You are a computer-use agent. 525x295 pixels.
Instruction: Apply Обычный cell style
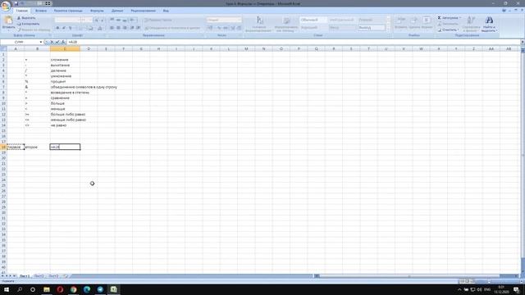[313, 20]
